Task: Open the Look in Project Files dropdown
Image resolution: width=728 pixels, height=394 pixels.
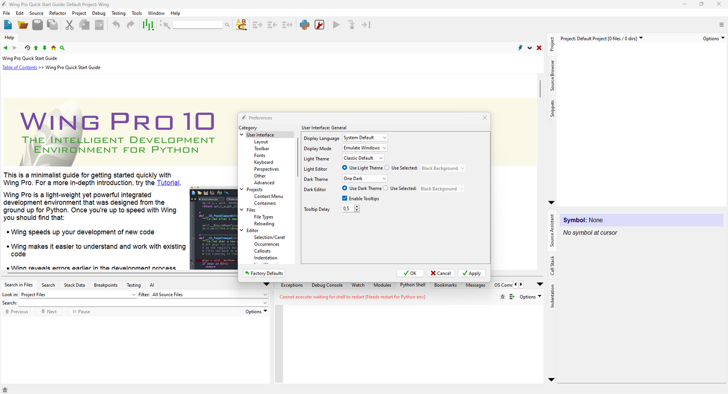Action: point(78,295)
